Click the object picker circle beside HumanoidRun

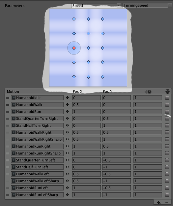click(67, 112)
